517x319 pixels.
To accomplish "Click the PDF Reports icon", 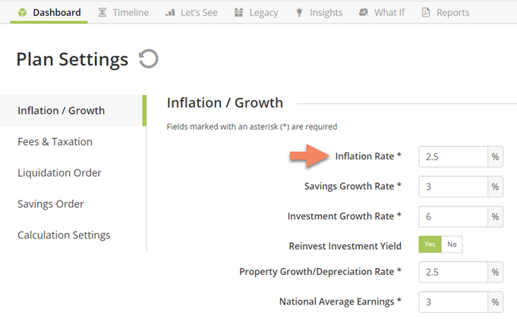I will pyautogui.click(x=426, y=13).
